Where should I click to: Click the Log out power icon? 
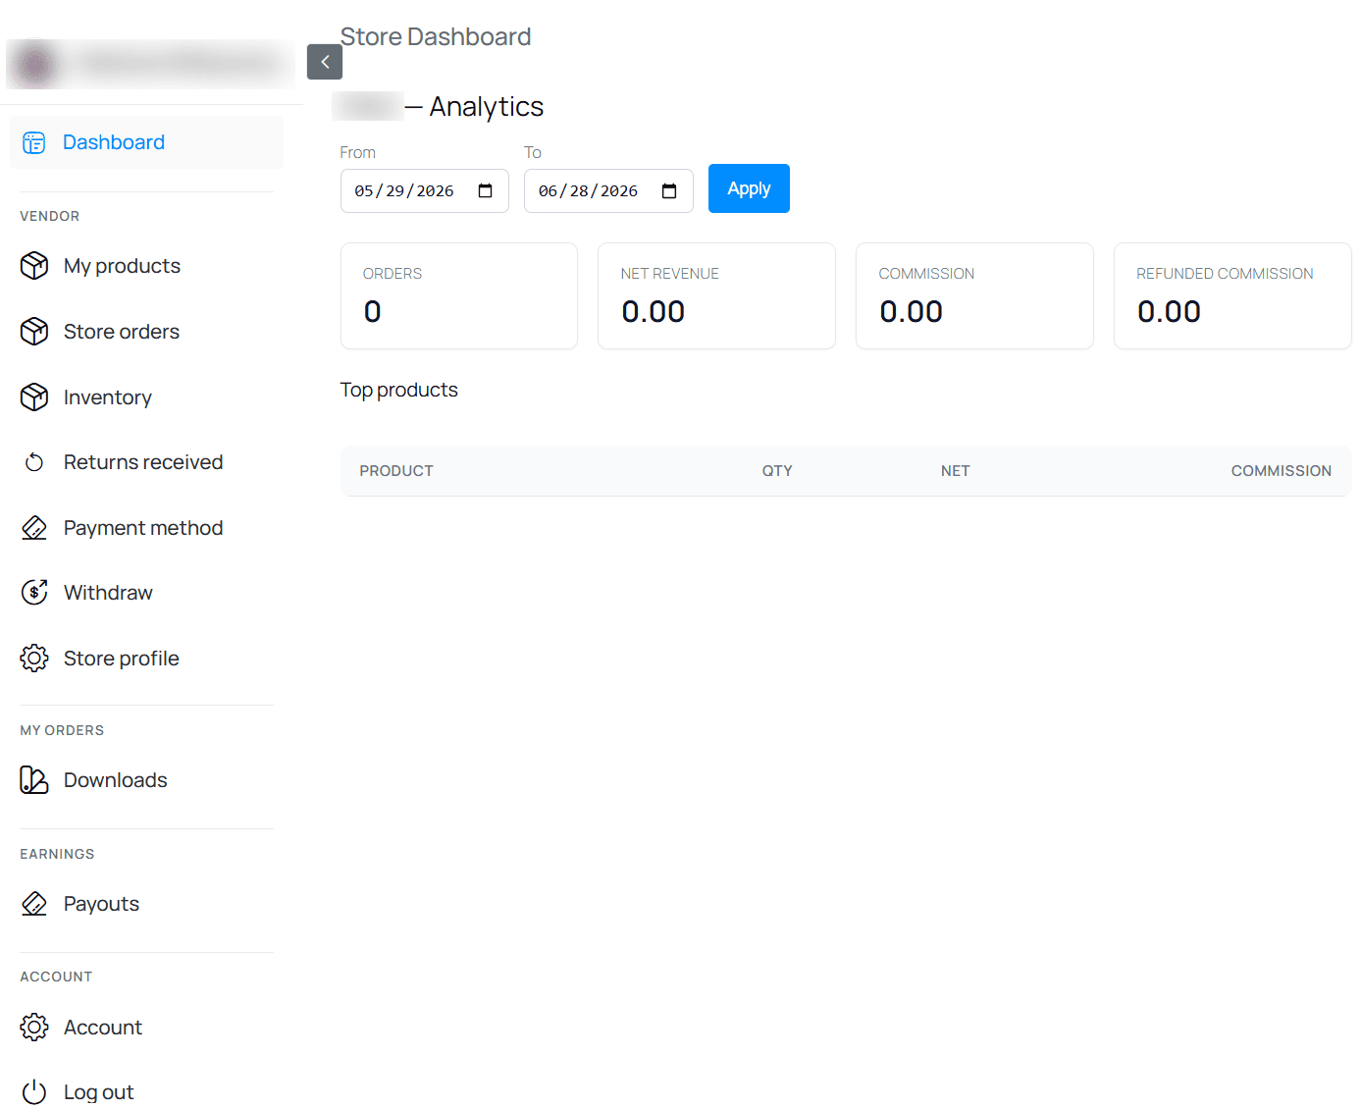34,1092
